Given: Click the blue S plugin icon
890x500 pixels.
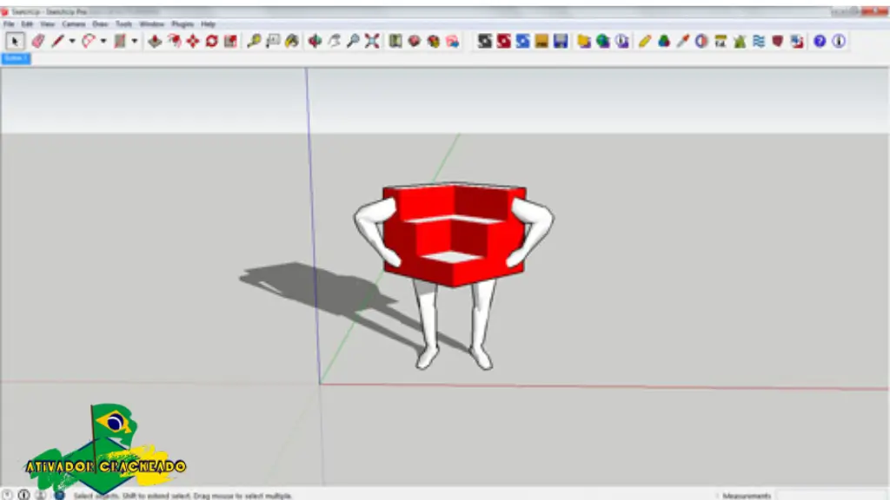Looking at the screenshot, I should (522, 41).
